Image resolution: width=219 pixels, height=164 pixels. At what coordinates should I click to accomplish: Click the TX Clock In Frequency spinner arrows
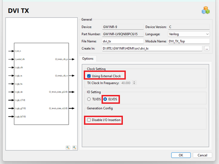click(x=134, y=83)
